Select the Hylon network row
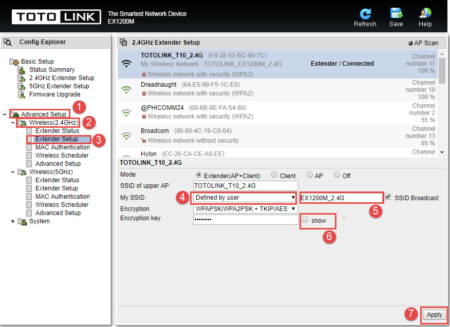The height and width of the screenshot is (327, 450). (277, 152)
